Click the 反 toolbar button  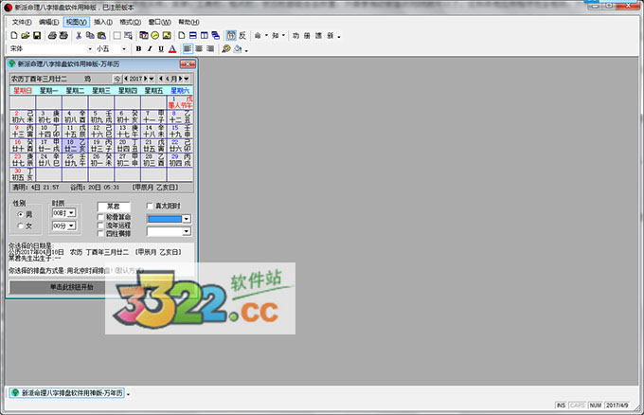coord(242,36)
